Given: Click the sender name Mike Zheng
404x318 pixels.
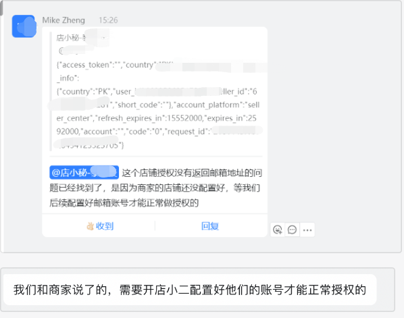Looking at the screenshot, I should click(64, 20).
